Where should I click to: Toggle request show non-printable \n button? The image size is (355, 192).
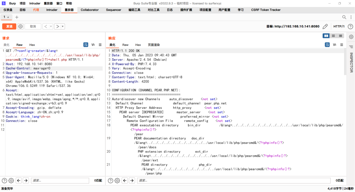pyautogui.click(x=93, y=45)
